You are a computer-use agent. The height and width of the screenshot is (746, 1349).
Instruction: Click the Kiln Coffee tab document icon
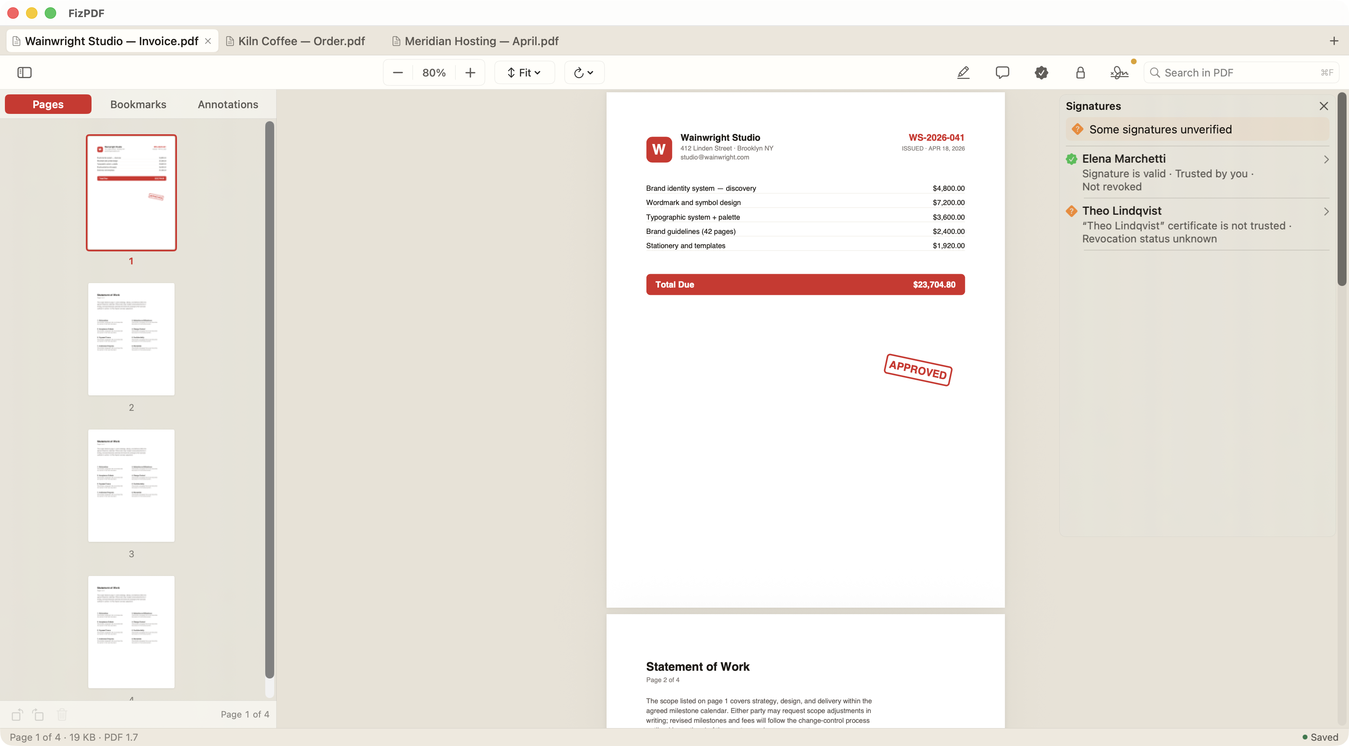point(229,41)
